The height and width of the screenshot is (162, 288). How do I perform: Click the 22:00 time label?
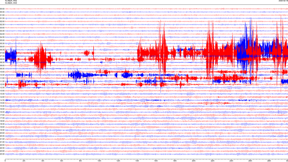[2, 145]
